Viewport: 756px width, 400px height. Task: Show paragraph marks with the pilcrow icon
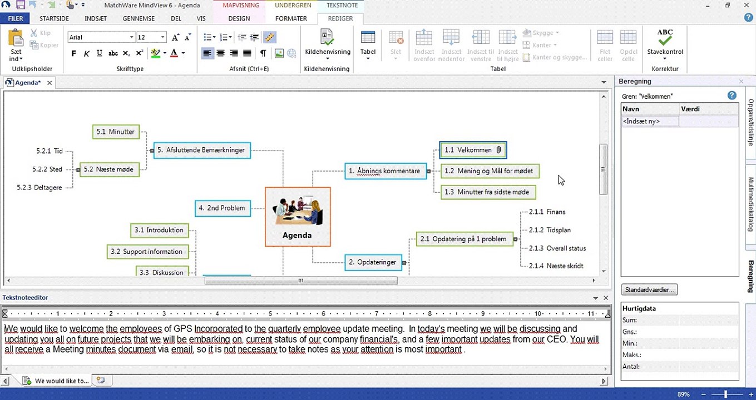263,53
